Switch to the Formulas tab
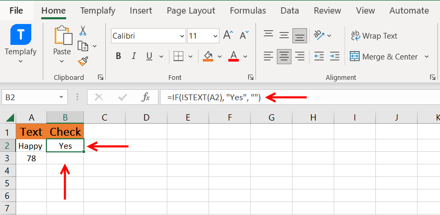440x215 pixels. 248,10
